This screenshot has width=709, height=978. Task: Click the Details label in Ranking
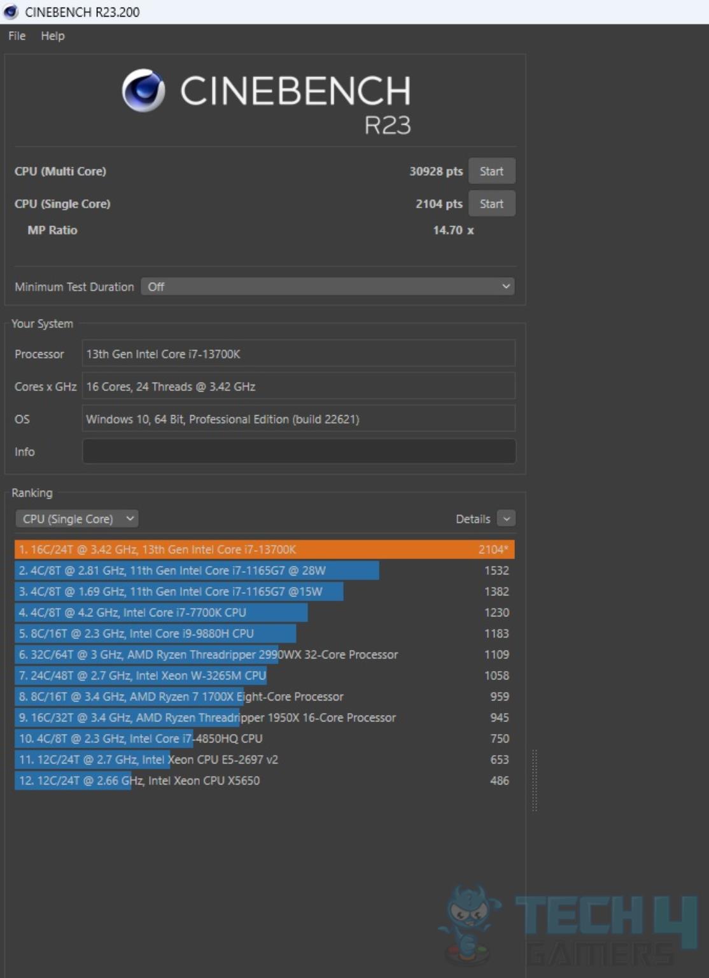[x=473, y=519]
